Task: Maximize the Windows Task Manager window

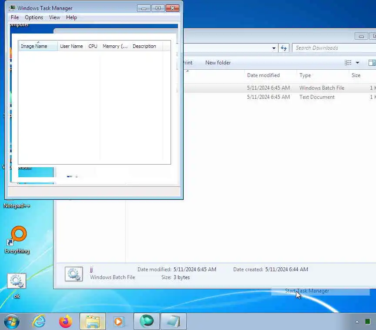Action: tap(158, 8)
